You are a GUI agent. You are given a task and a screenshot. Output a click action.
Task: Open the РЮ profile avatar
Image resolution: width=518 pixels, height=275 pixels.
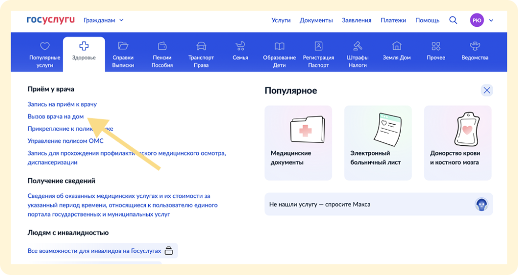[477, 20]
